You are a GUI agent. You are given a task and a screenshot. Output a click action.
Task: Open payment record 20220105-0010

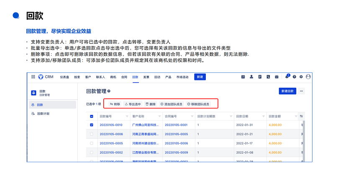click(111, 125)
